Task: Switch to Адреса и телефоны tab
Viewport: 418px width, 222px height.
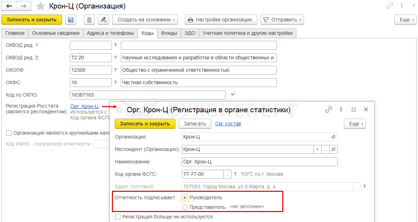Action: coord(110,33)
